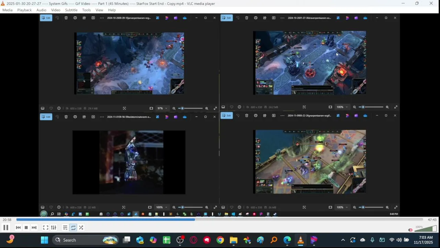Switch to OBS Studio on taskbar
The image size is (440, 248).
(180, 240)
